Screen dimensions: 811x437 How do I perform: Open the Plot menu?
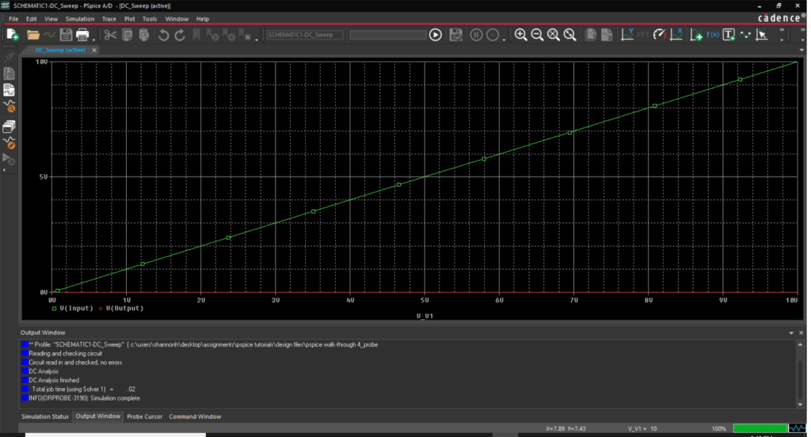(129, 19)
